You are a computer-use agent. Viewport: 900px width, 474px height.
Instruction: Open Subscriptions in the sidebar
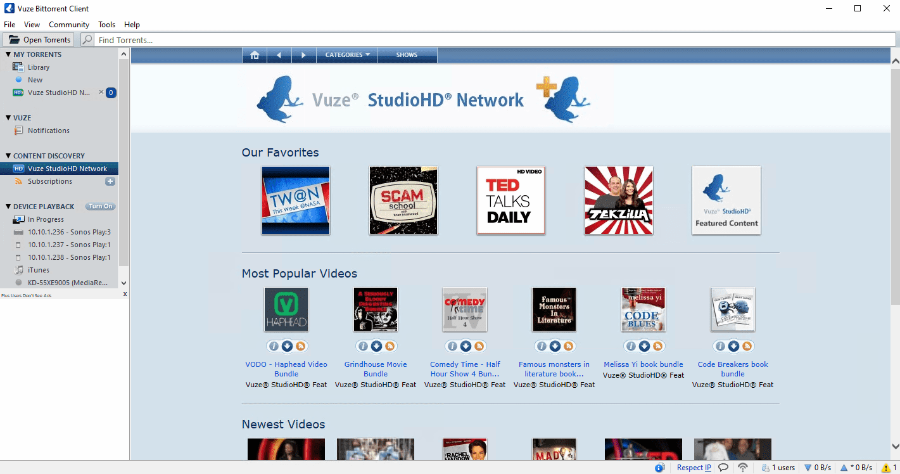(x=59, y=181)
